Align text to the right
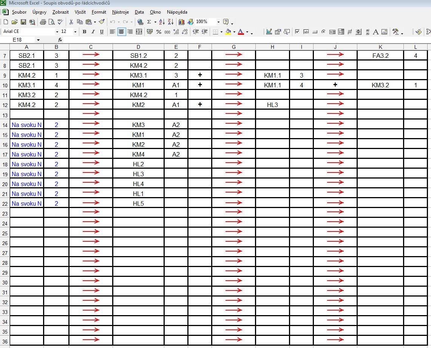The width and height of the screenshot is (431, 348). (130, 32)
